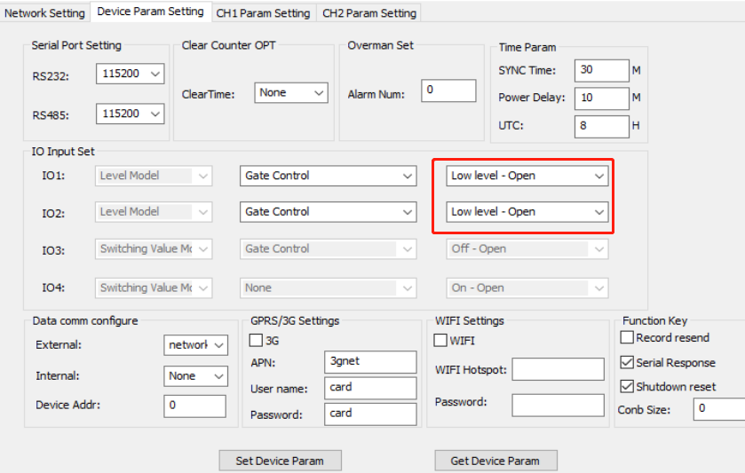Click the Power Delay input field
This screenshot has height=473, width=745.
point(601,98)
